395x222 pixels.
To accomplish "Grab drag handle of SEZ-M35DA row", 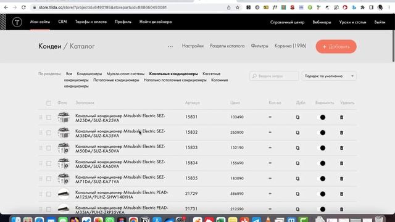I will (x=41, y=133).
